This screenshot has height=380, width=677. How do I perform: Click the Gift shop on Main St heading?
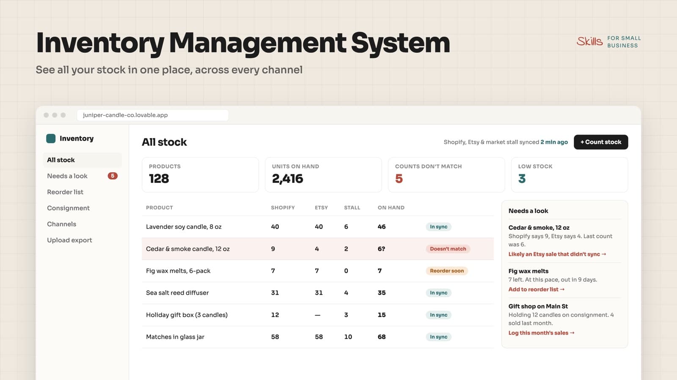pos(538,307)
